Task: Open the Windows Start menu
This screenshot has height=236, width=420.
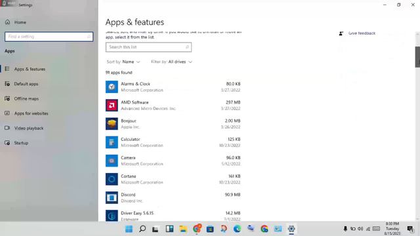Action: pos(129,229)
